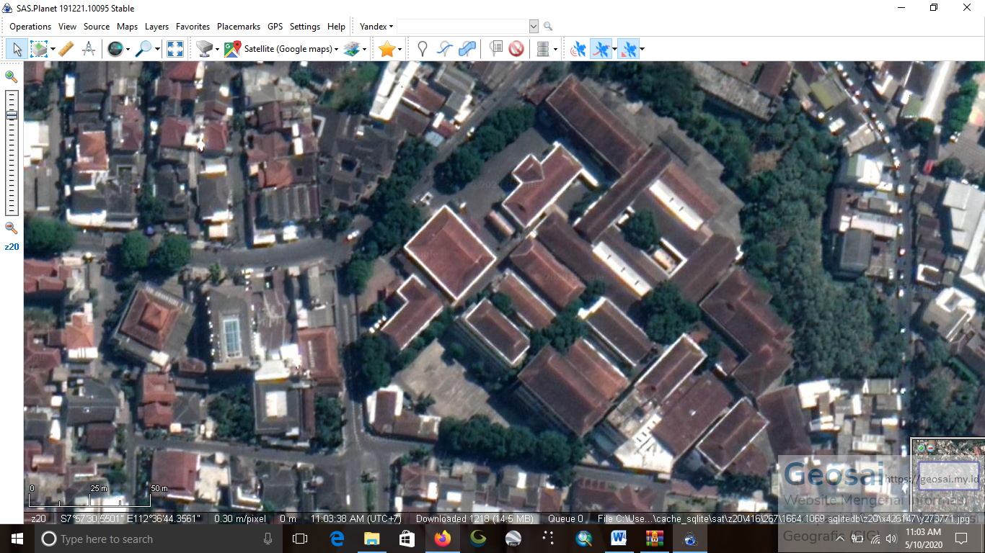Click the database server icon
This screenshot has height=553, width=985.
coord(543,49)
